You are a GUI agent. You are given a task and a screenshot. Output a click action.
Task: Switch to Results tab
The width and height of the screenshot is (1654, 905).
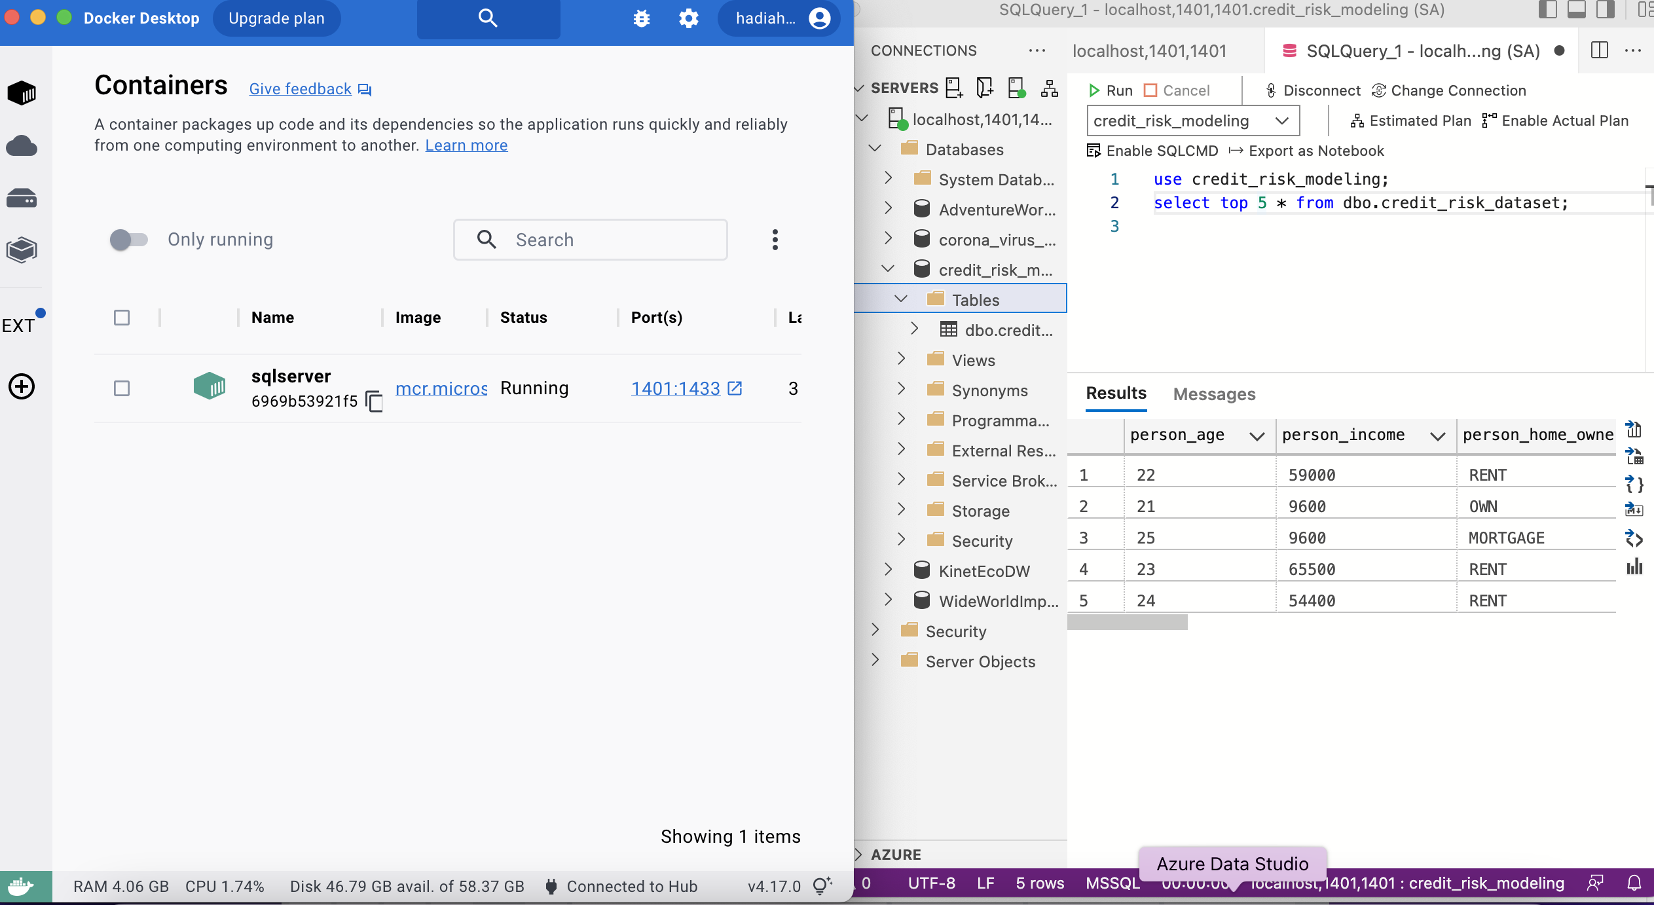click(x=1116, y=393)
